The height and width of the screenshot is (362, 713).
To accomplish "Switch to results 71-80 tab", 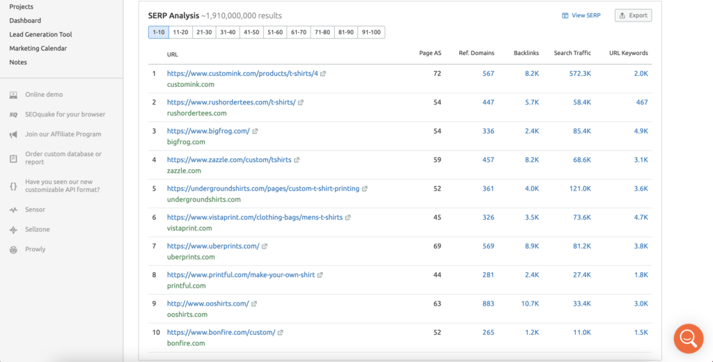I will click(x=322, y=32).
